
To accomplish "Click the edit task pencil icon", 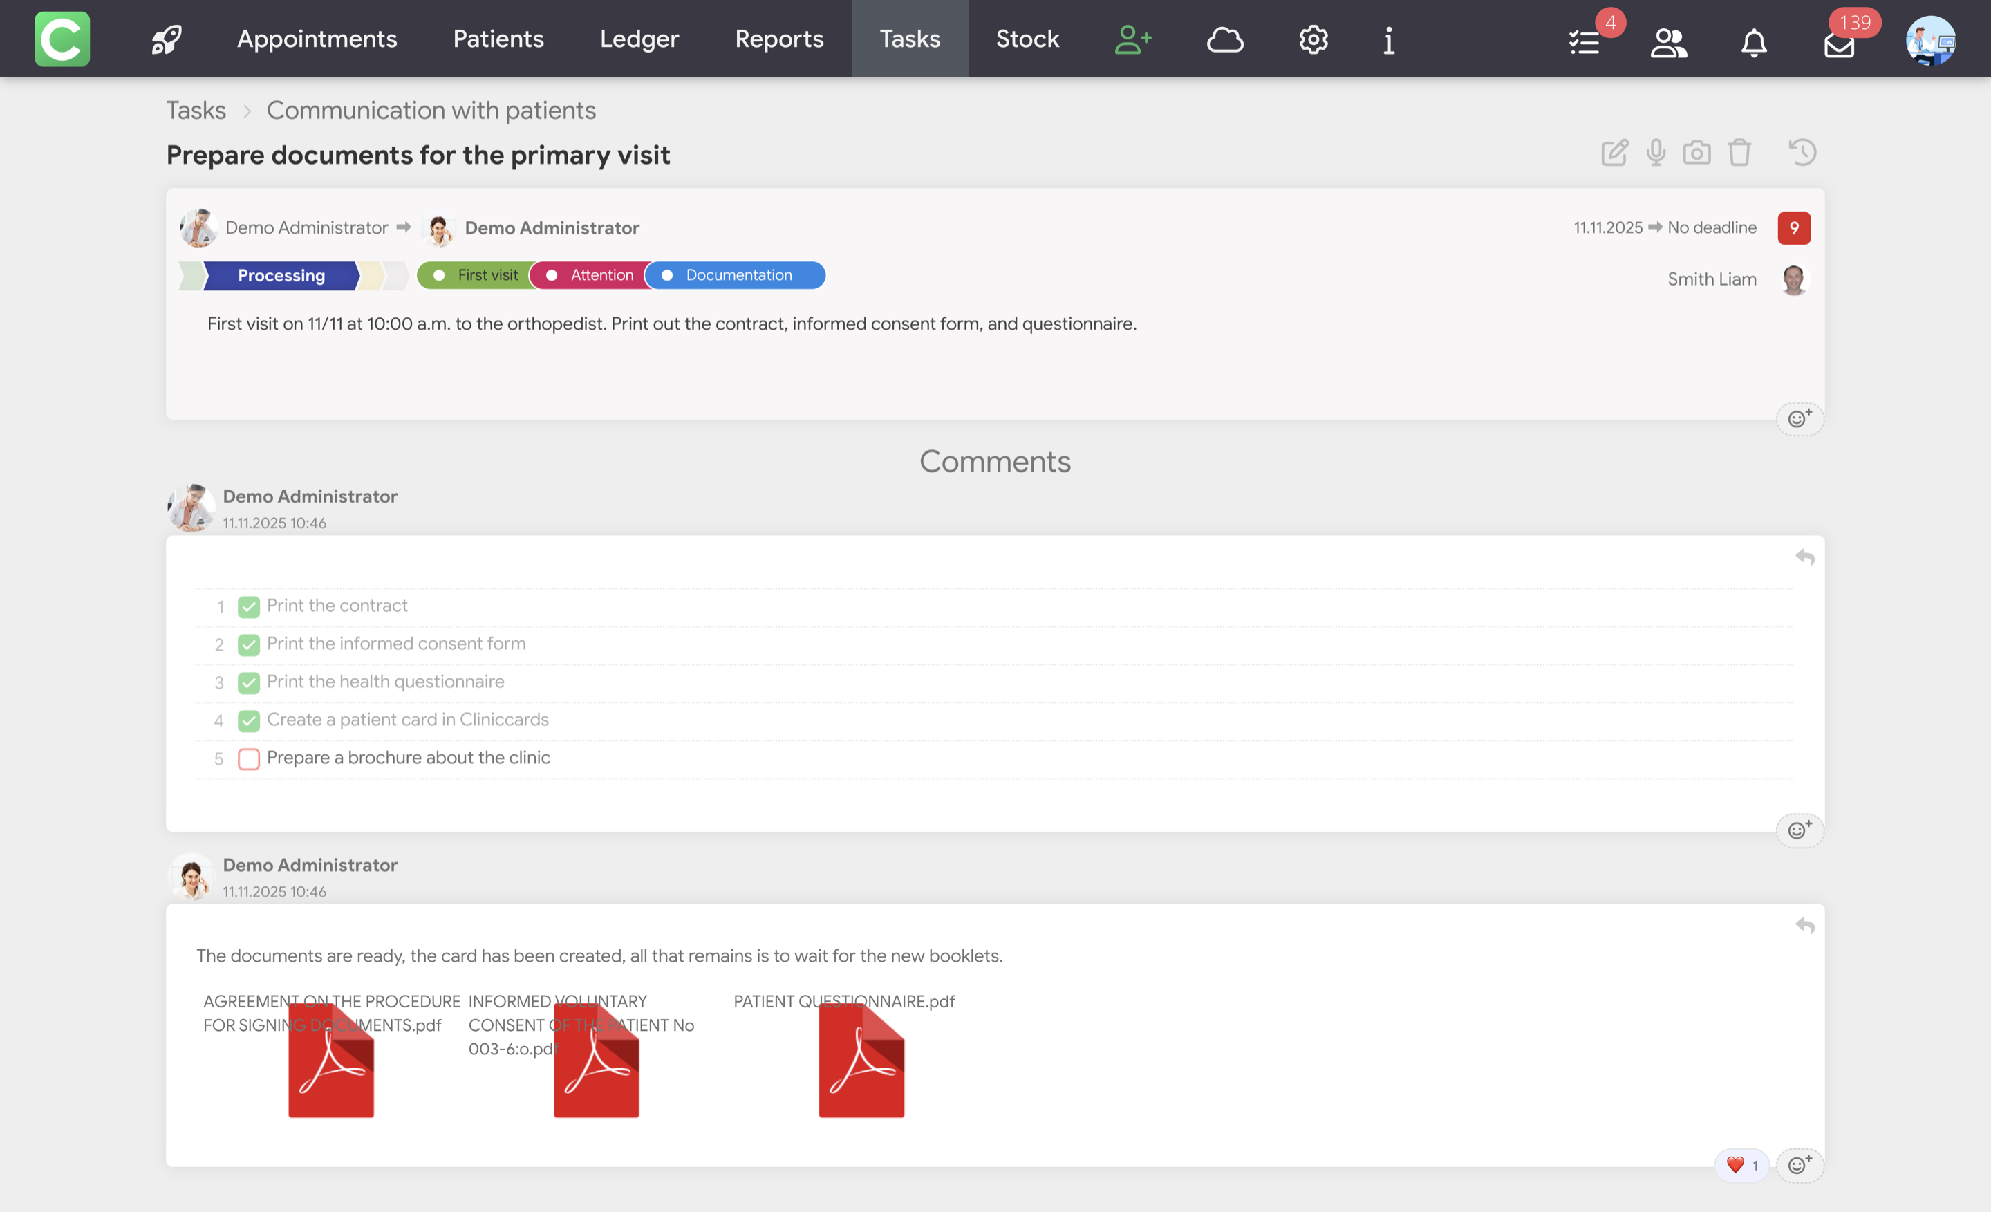I will (x=1614, y=153).
